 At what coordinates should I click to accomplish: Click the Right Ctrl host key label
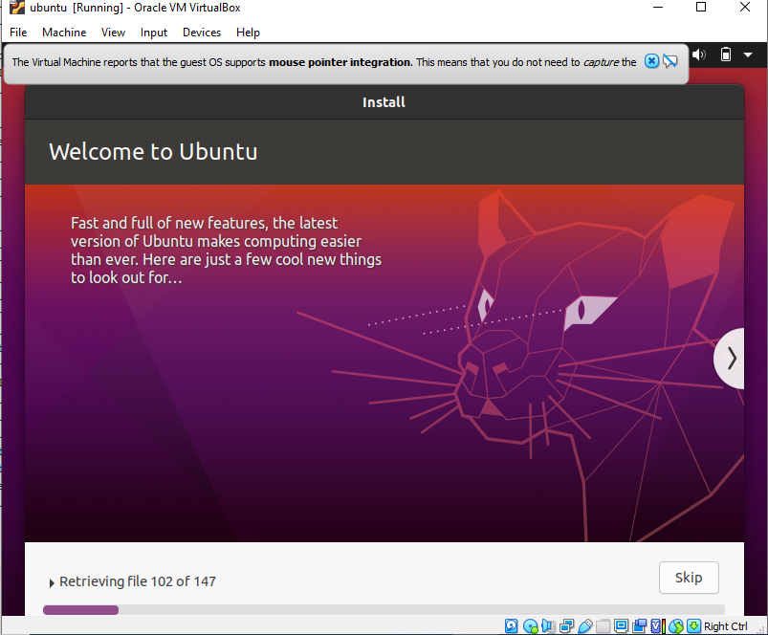click(x=725, y=626)
